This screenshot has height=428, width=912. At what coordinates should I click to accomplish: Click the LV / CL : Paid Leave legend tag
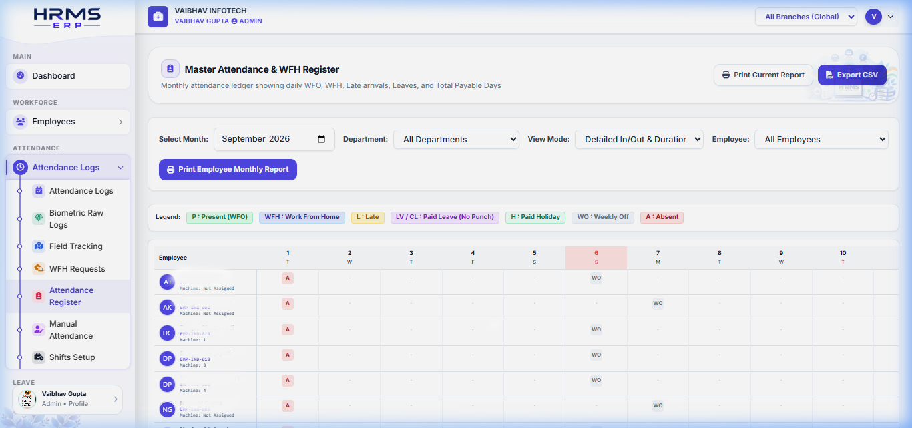[x=445, y=217]
